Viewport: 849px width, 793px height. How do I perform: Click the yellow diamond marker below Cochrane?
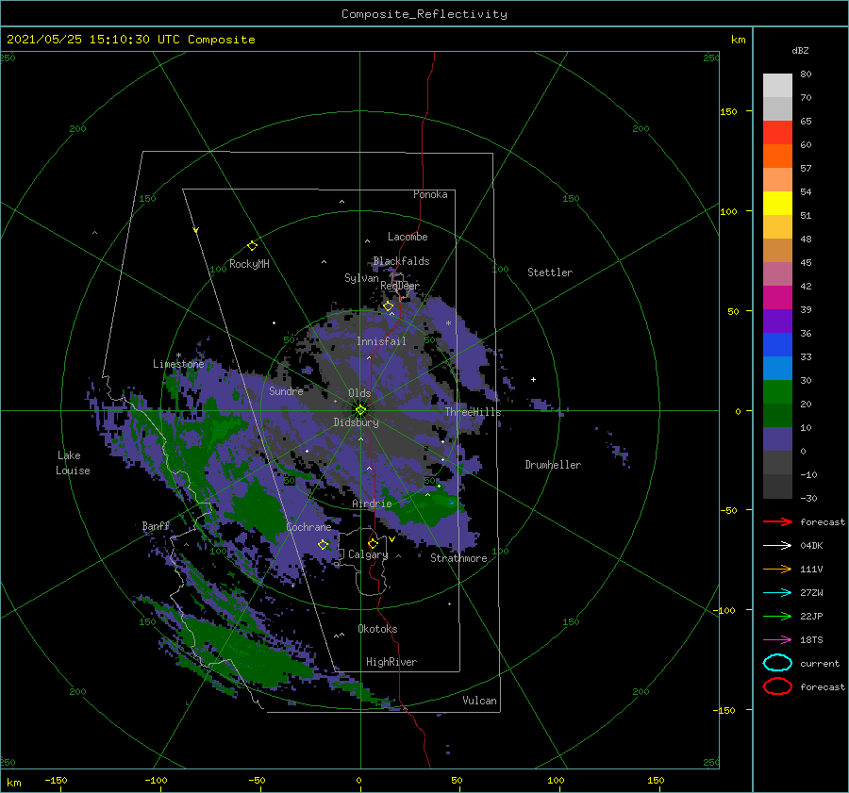pos(324,545)
